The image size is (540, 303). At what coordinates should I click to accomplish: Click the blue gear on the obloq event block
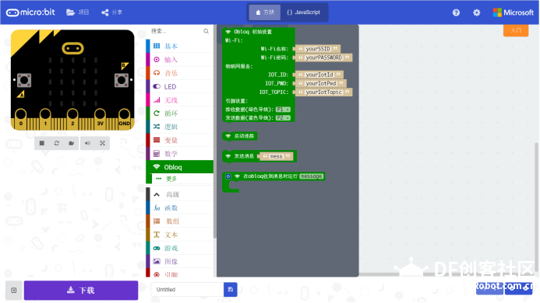(228, 176)
